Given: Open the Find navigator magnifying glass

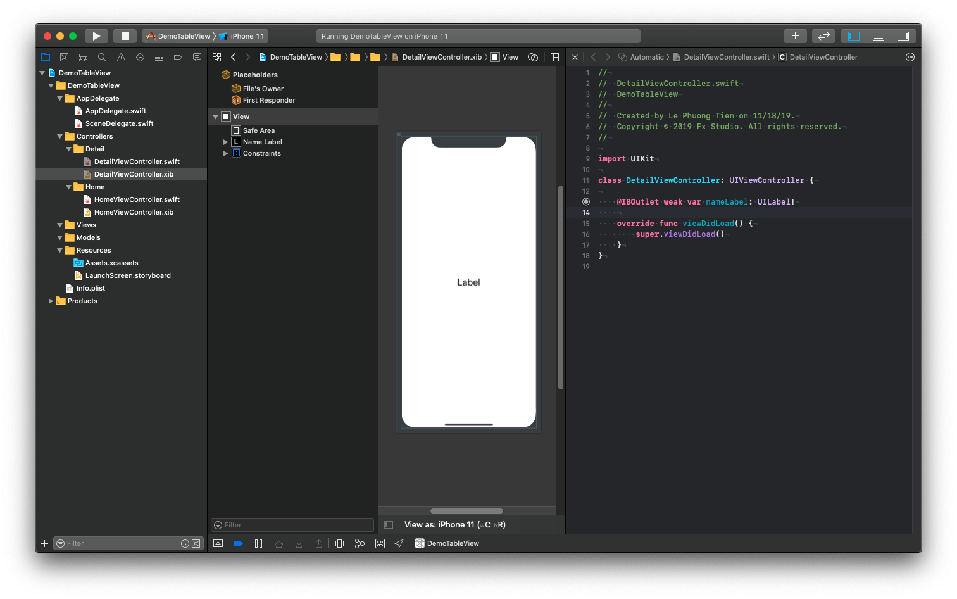Looking at the screenshot, I should click(102, 57).
